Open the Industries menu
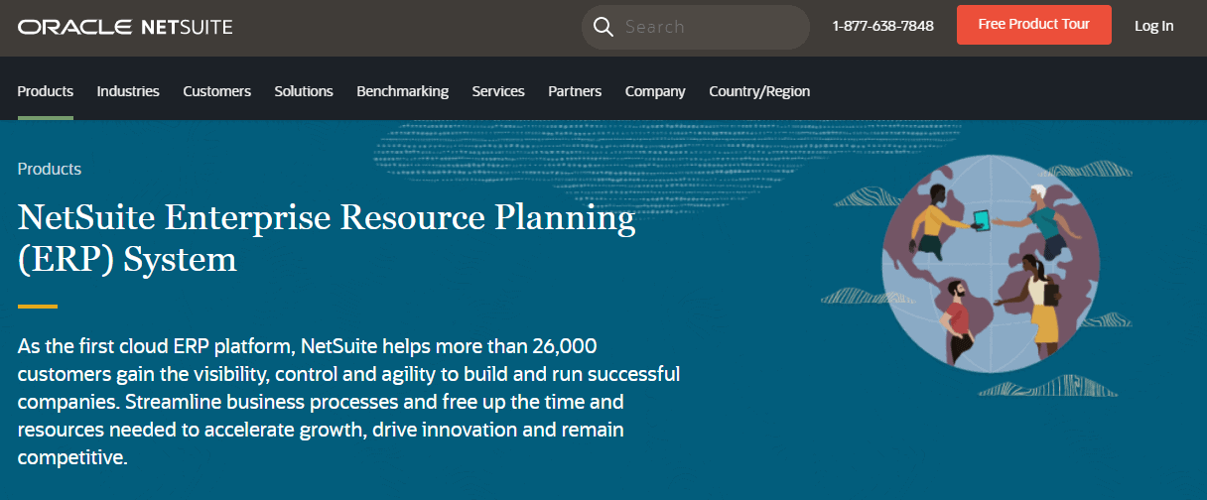 [x=128, y=91]
